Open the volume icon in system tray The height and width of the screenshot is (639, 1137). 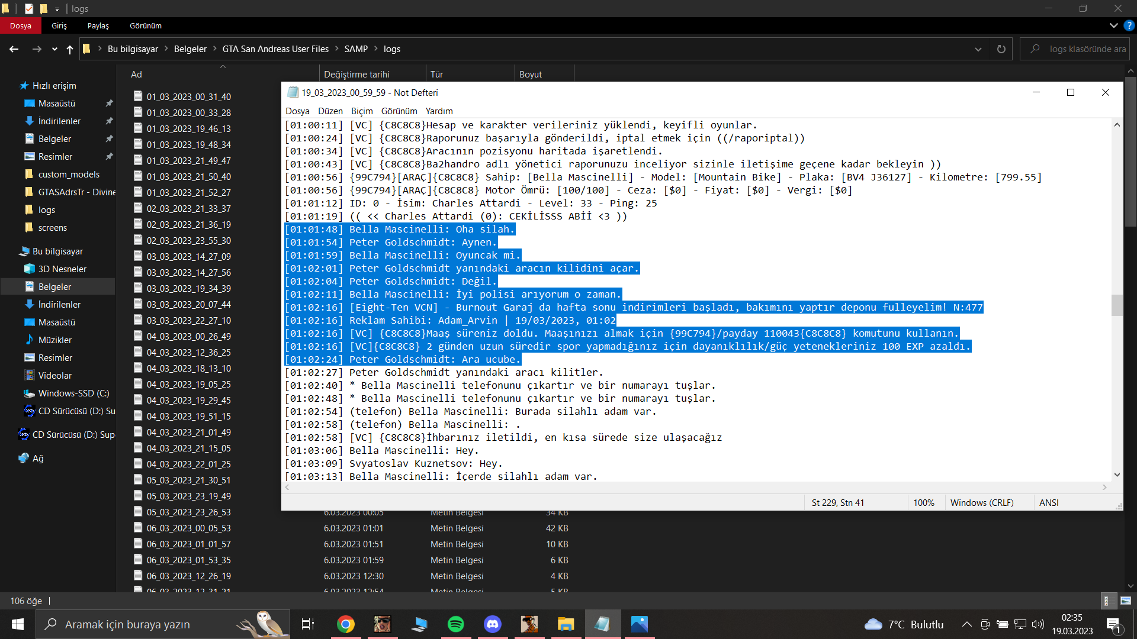(x=1038, y=624)
